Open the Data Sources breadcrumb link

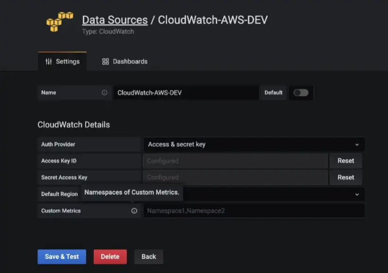click(115, 20)
